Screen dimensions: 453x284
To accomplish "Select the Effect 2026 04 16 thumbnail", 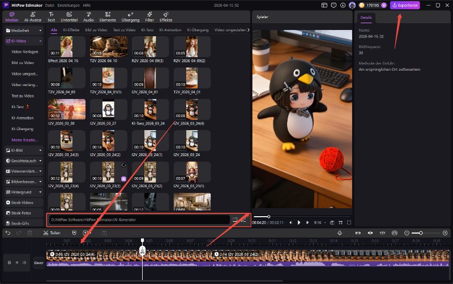I will [x=67, y=47].
